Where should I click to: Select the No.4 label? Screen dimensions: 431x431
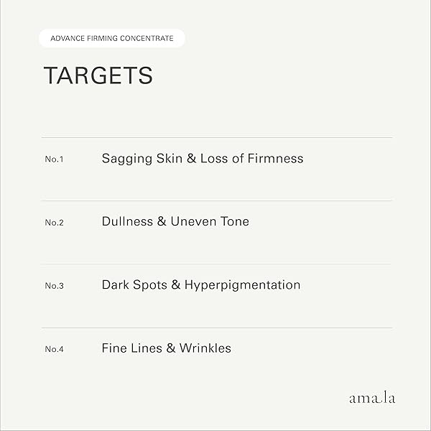coord(54,349)
